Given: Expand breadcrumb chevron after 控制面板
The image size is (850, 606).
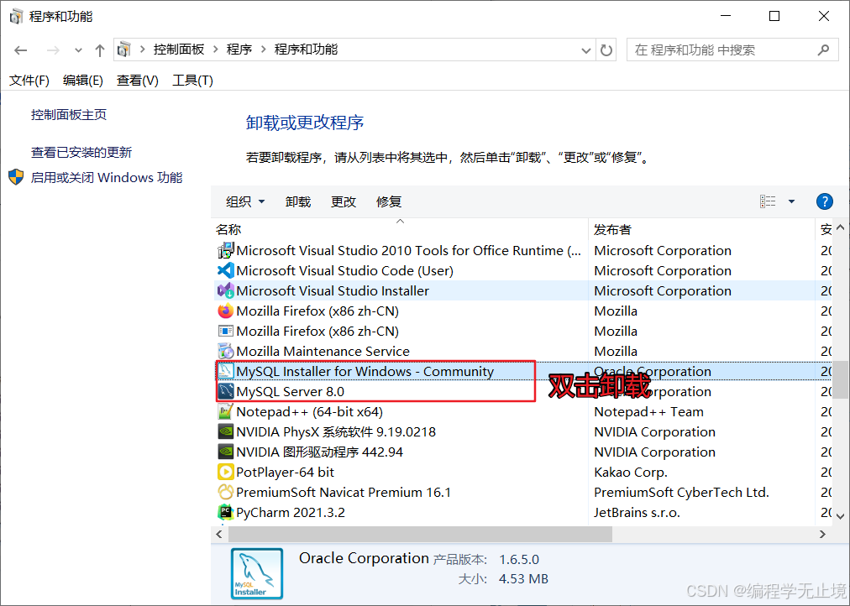Looking at the screenshot, I should 215,50.
